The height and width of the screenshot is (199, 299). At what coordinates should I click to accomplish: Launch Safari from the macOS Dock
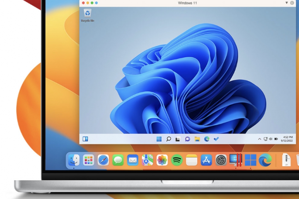point(103,160)
